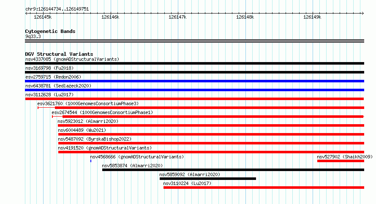Open nsv6004489 (Wu2021) label
The height and width of the screenshot is (204, 376).
coord(82,130)
